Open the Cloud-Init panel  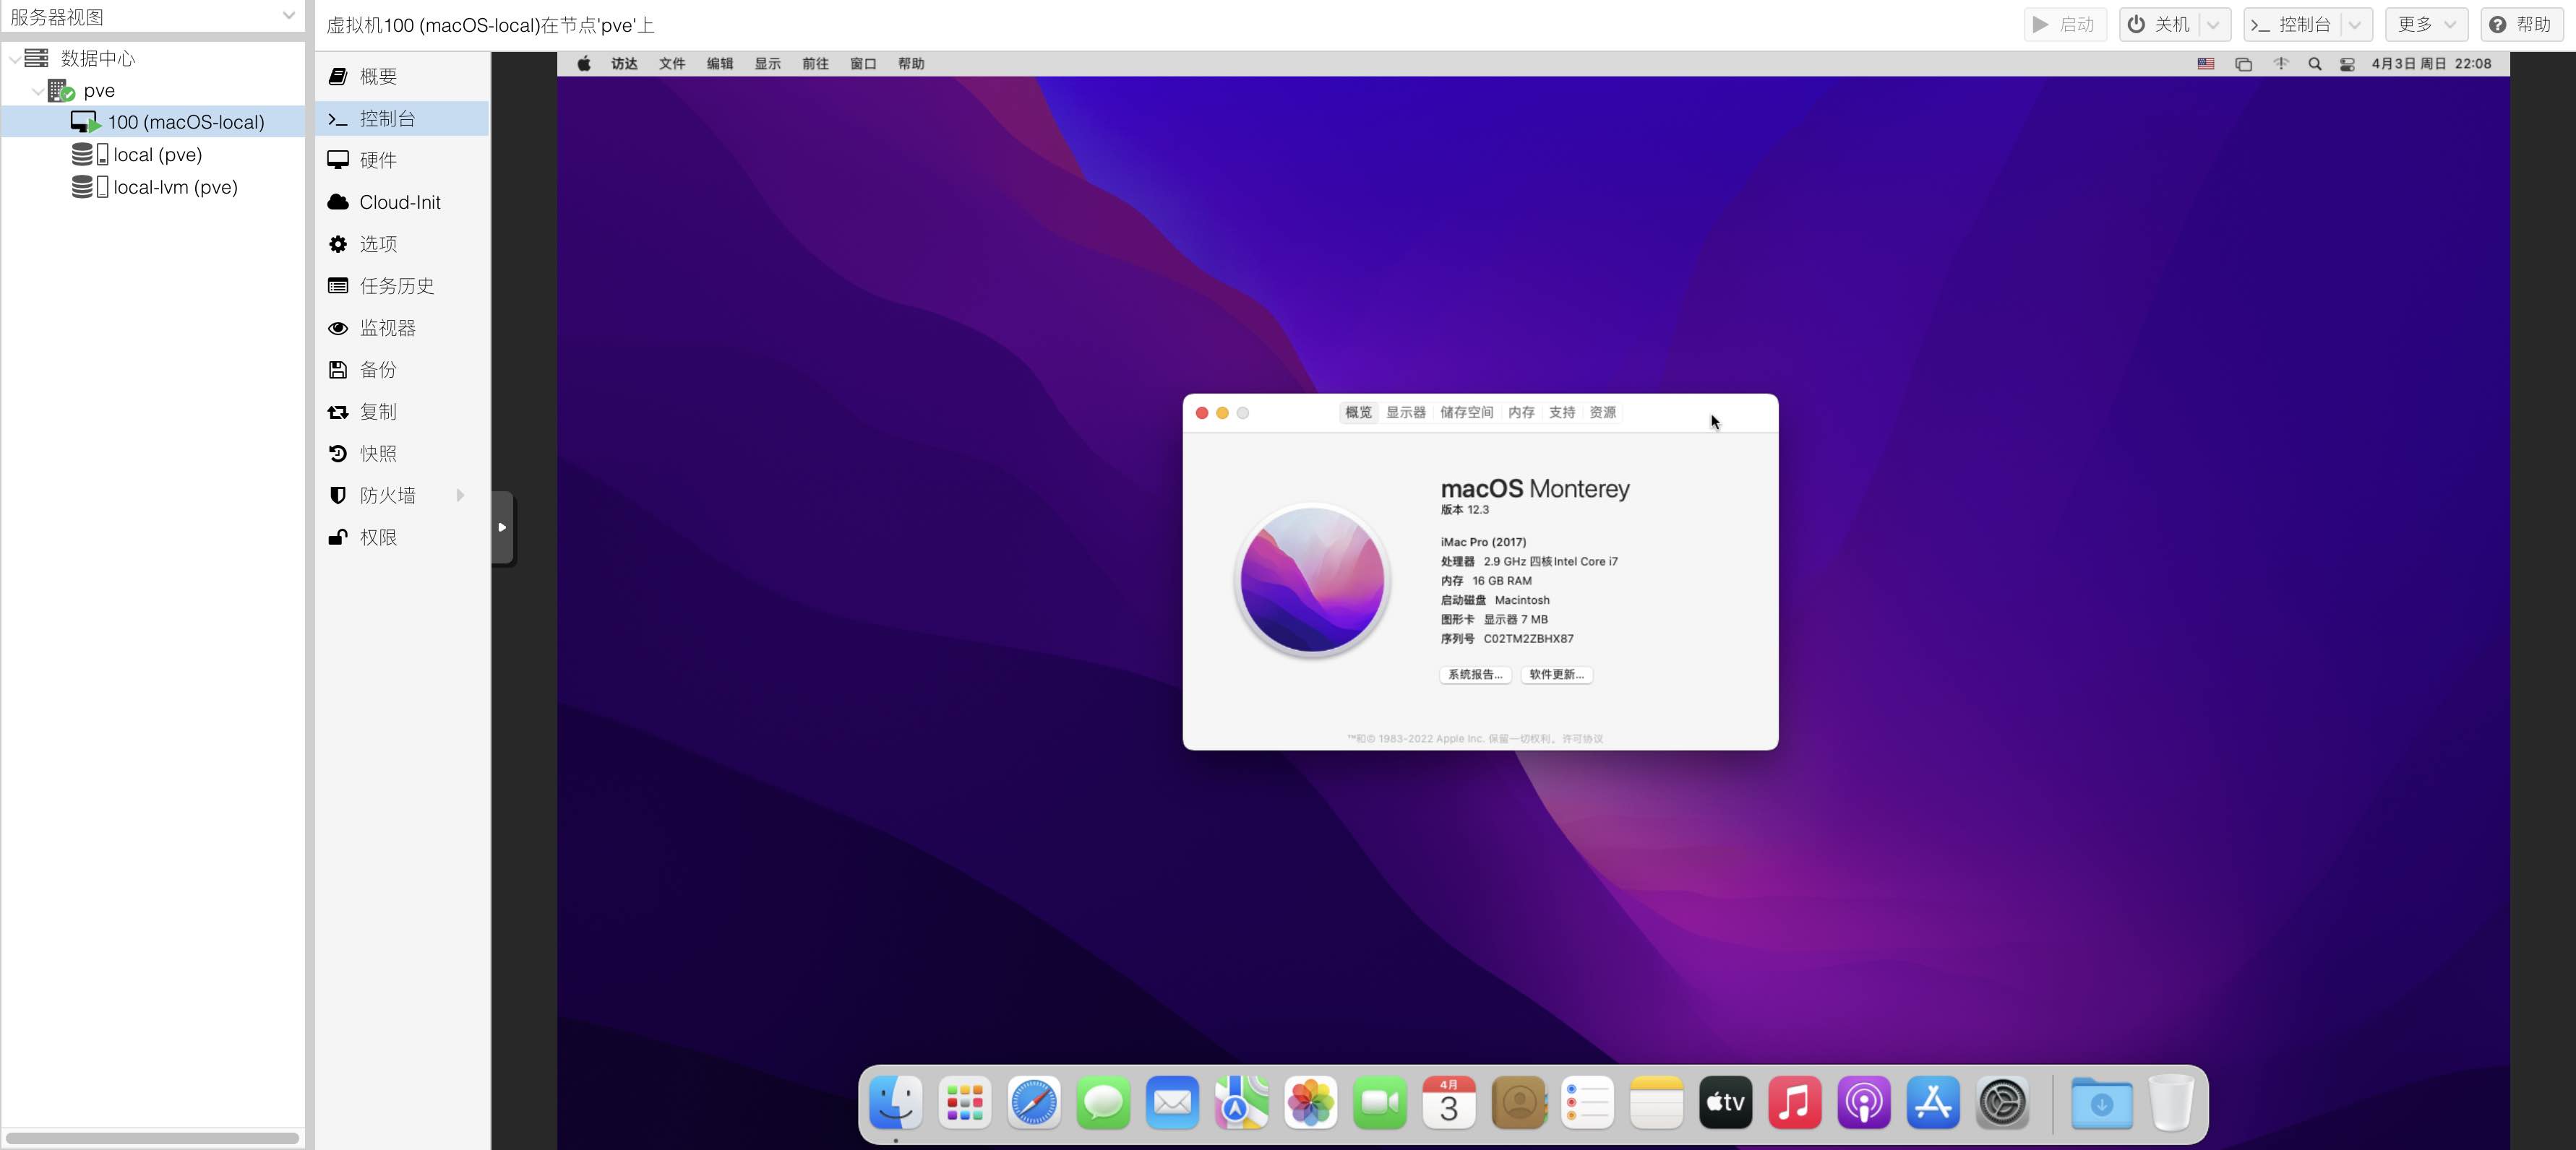(x=402, y=202)
